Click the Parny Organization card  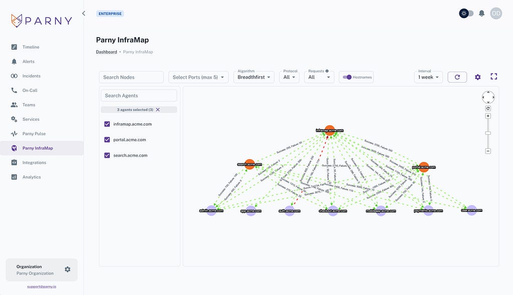click(42, 270)
